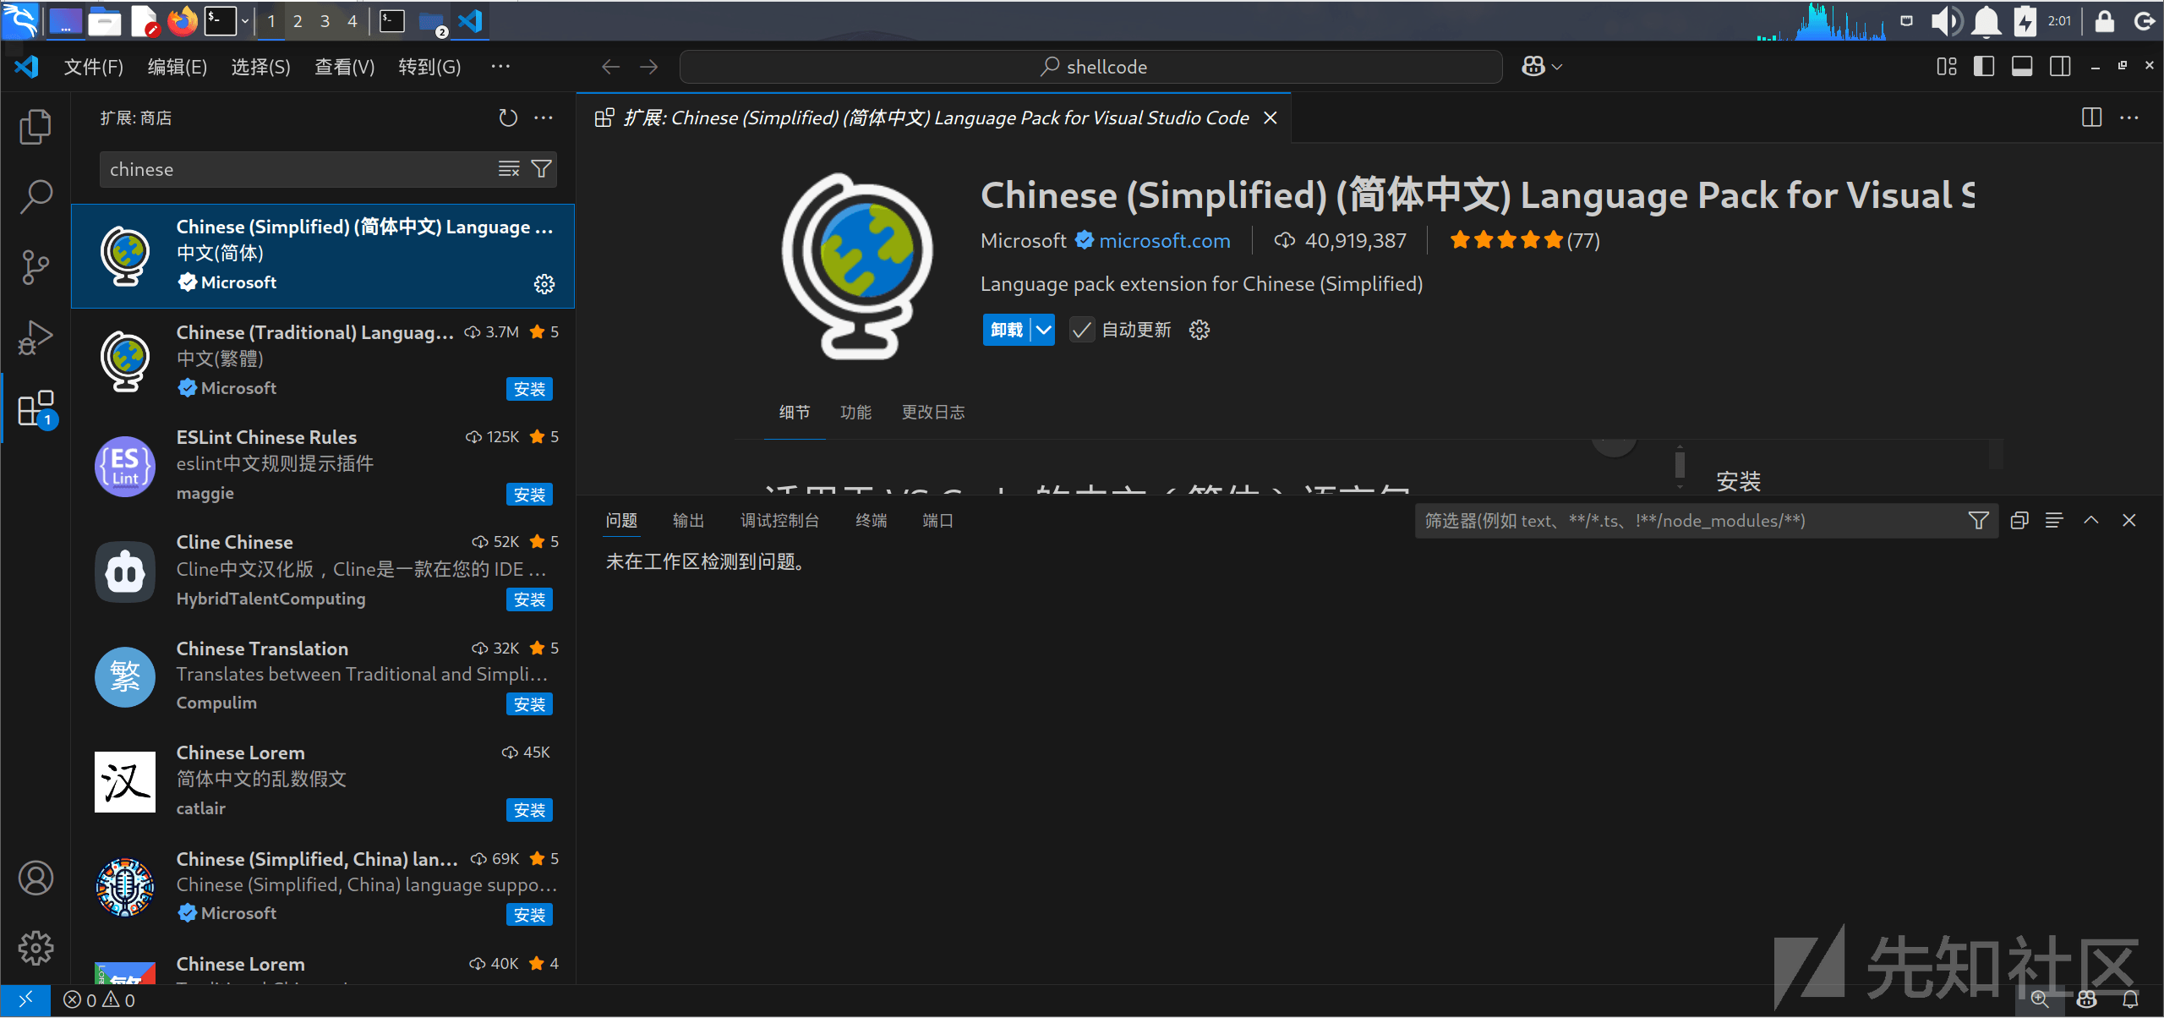Expand the Copilot dropdown chevron
The height and width of the screenshot is (1018, 2164).
pos(1557,67)
